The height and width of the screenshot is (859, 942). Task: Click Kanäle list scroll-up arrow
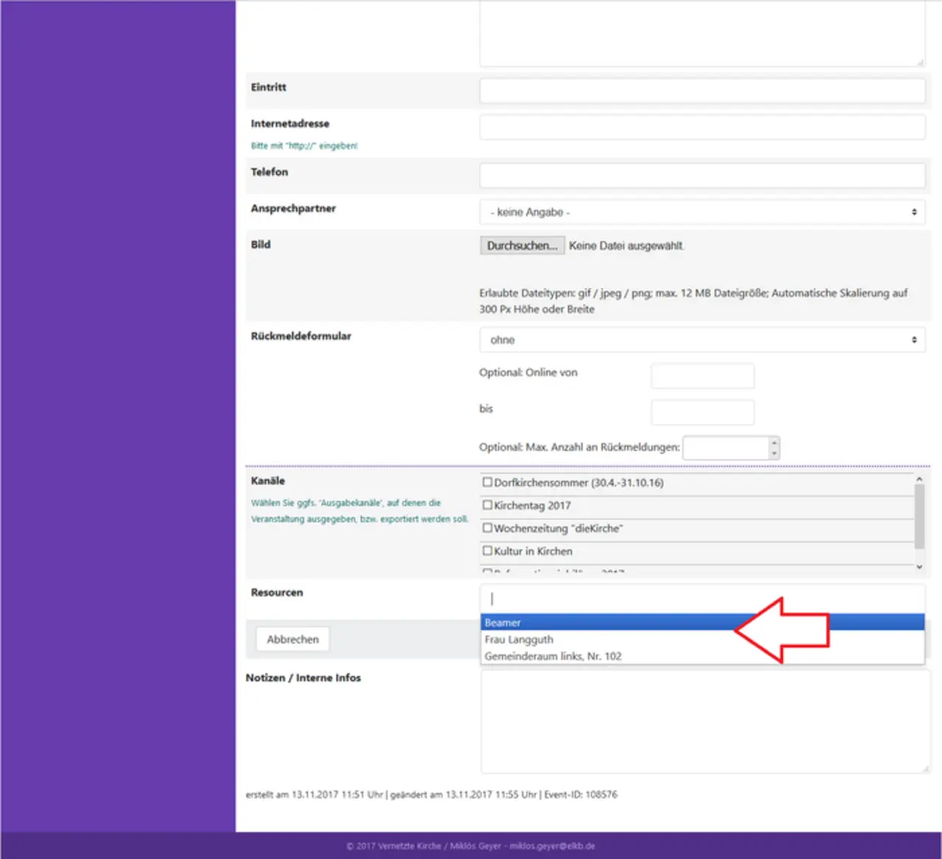point(919,479)
